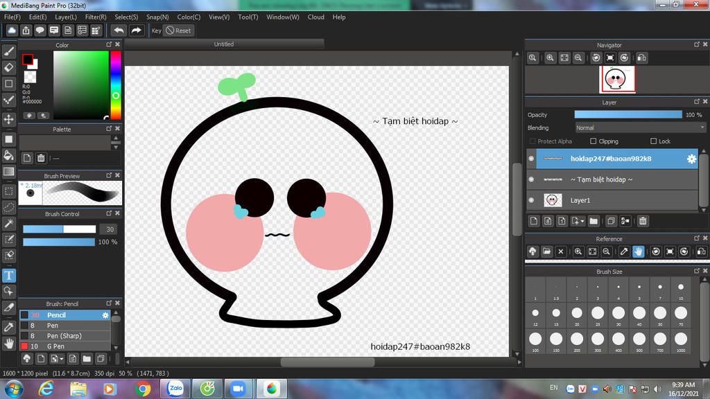Select the eyedropper in the Reference panel

point(624,251)
